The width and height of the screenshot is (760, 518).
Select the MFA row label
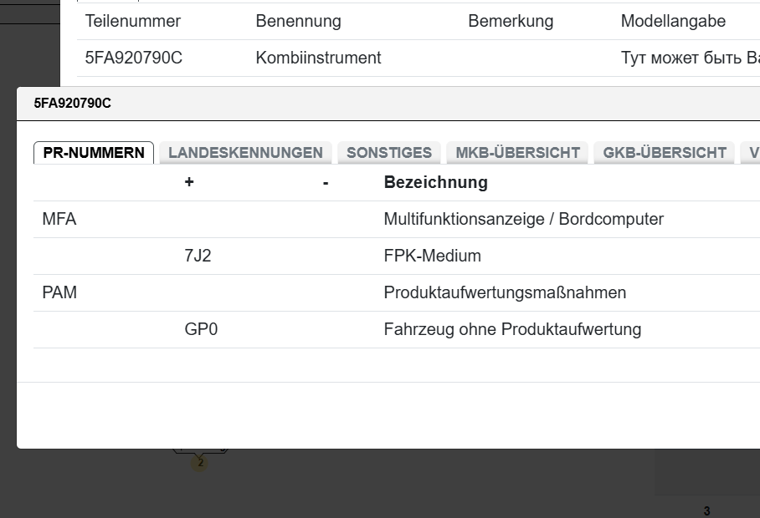point(59,220)
